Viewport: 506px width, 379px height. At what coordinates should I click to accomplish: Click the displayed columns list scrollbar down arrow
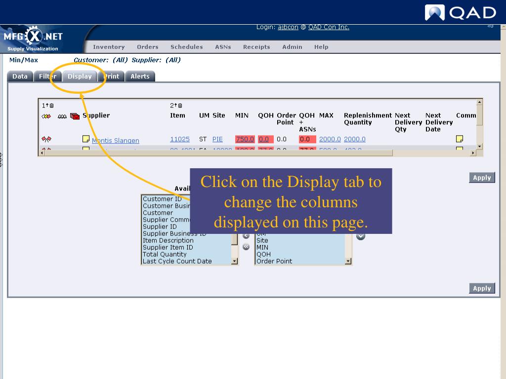[x=348, y=262]
